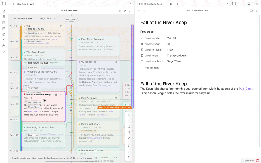Open today's daily note calendar icon
Image resolution: width=261 pixels, height=163 pixels.
tap(4, 29)
